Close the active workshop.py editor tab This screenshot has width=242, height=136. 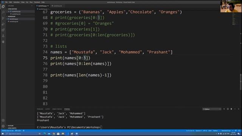[x=48, y=6]
